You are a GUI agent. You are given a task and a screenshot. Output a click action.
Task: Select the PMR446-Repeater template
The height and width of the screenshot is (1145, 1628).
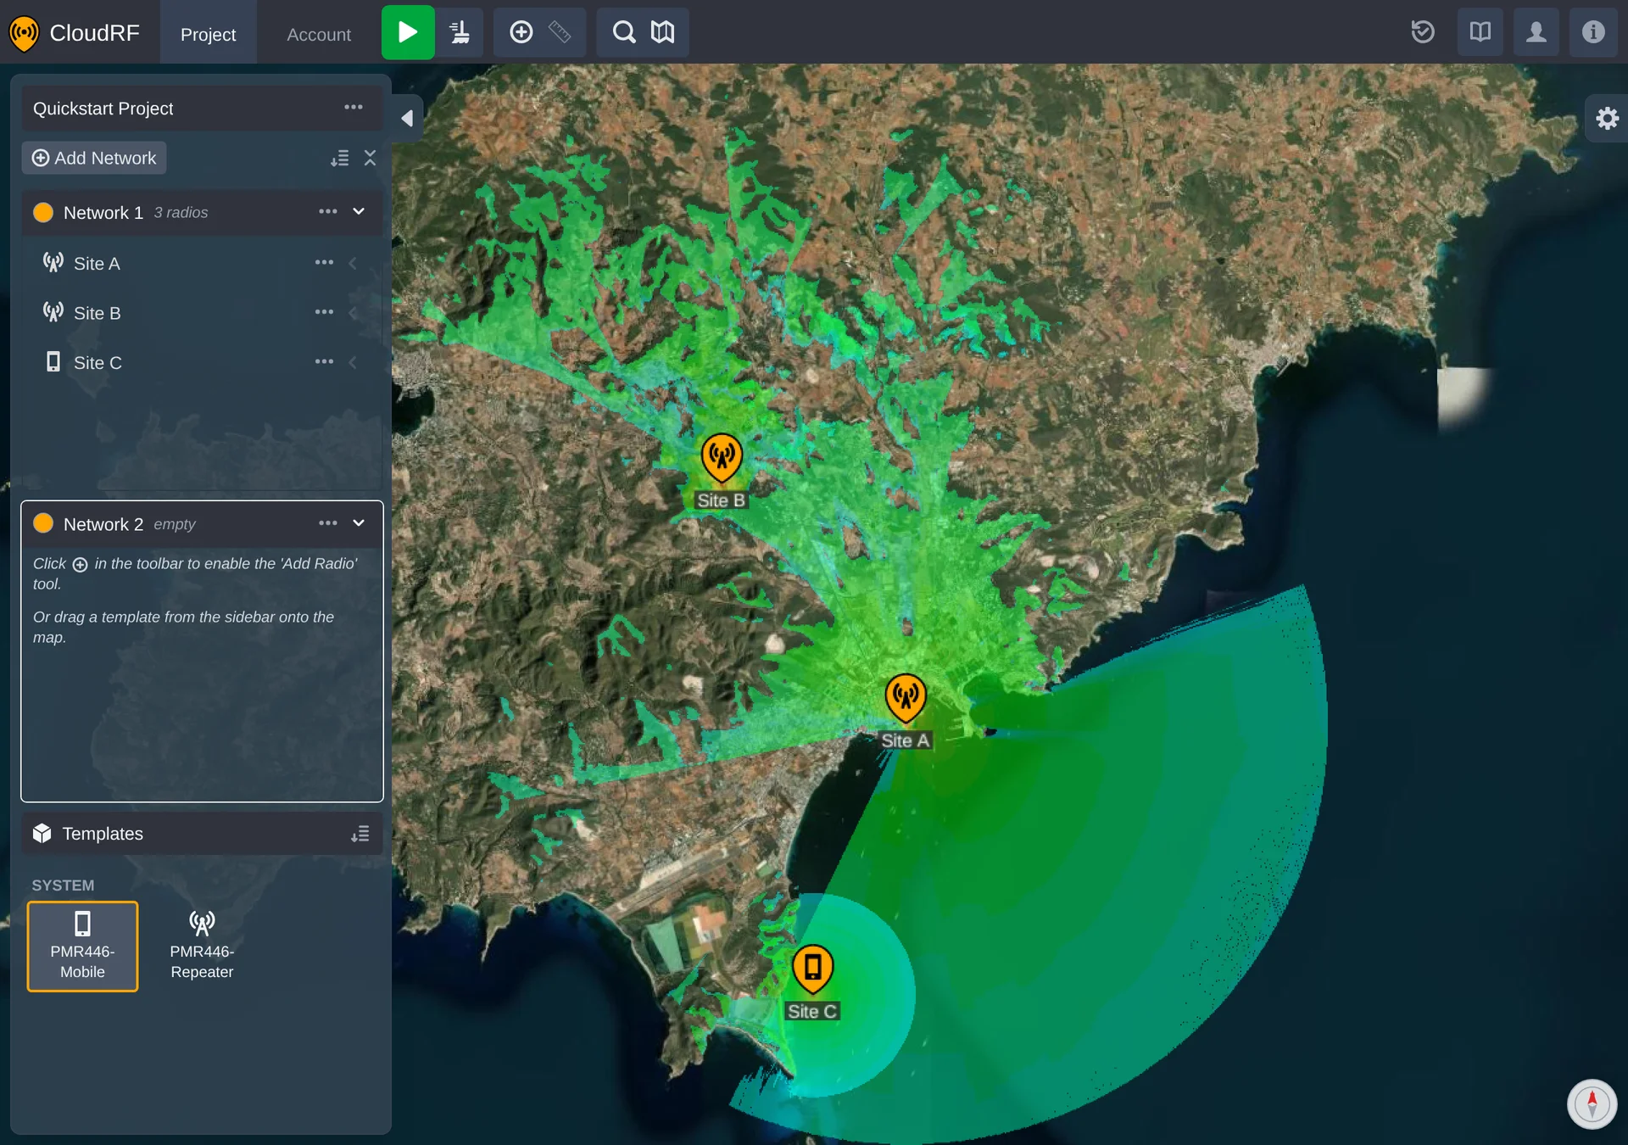(202, 947)
